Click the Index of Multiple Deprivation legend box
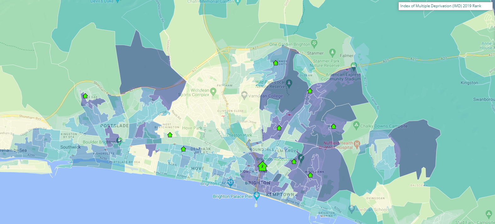 445,6
